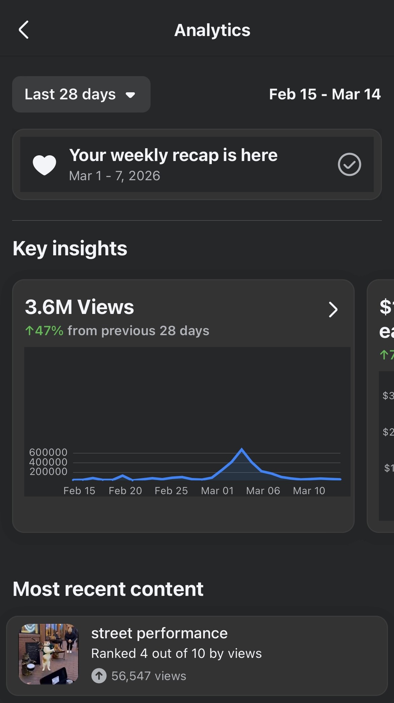
Task: Tap the peak point on the views chart
Action: coord(242,449)
